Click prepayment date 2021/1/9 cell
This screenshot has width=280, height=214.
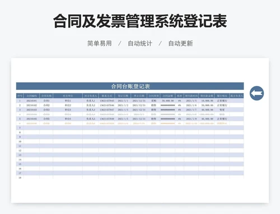pos(191,119)
